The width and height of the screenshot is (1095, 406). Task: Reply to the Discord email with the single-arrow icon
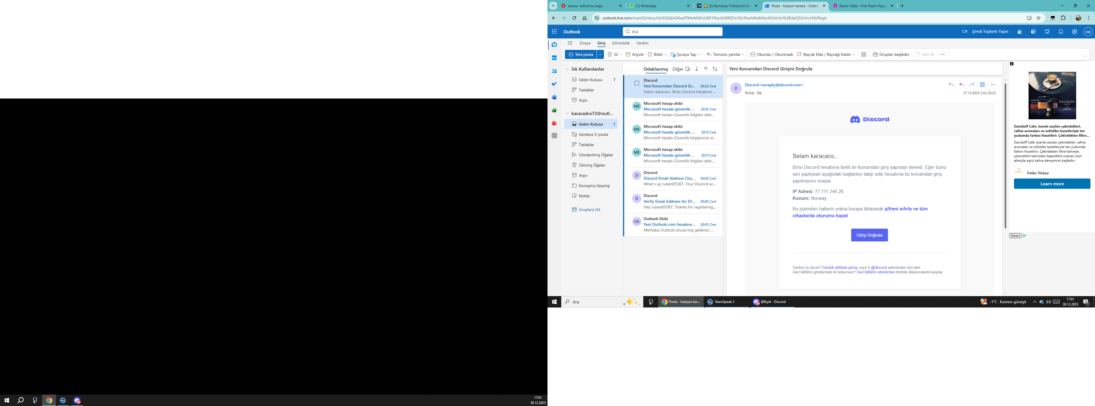[951, 85]
